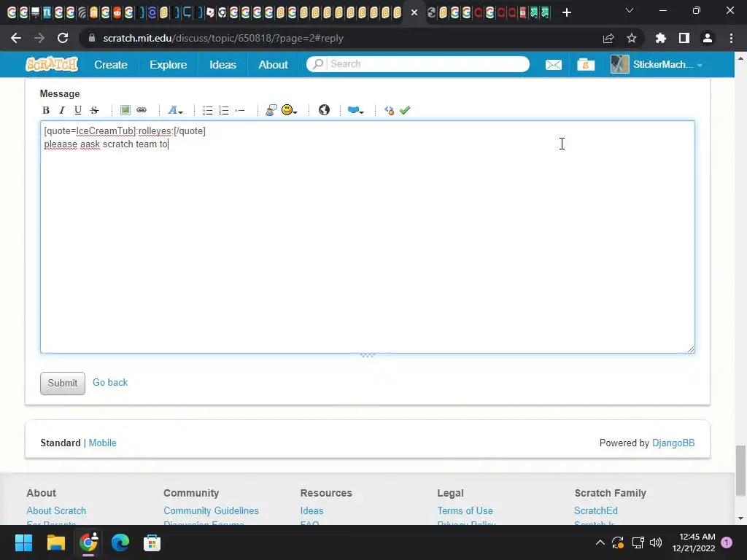
Task: Open the Ideas menu item
Action: [x=222, y=64]
